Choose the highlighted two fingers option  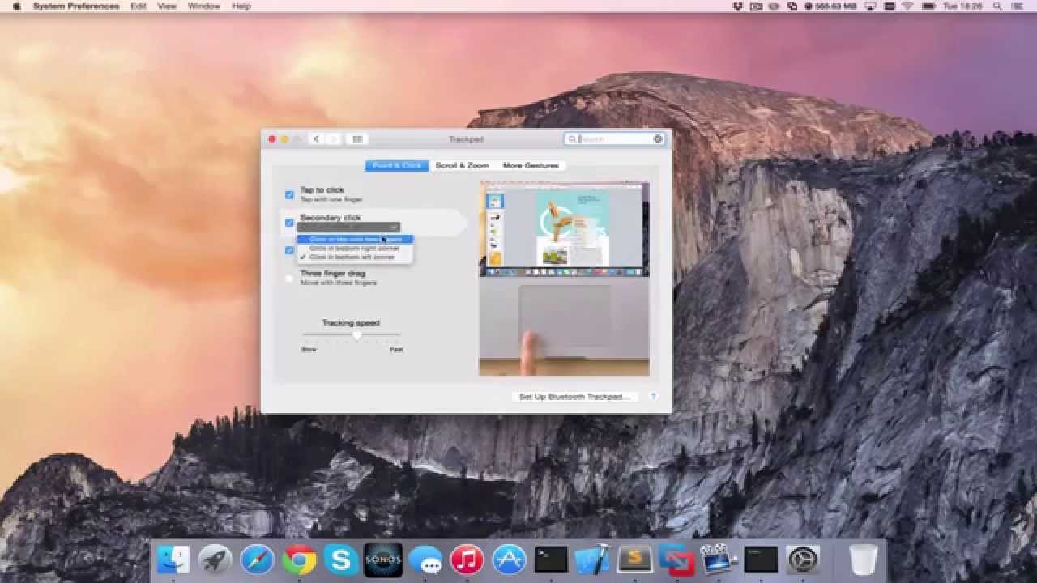(x=355, y=240)
